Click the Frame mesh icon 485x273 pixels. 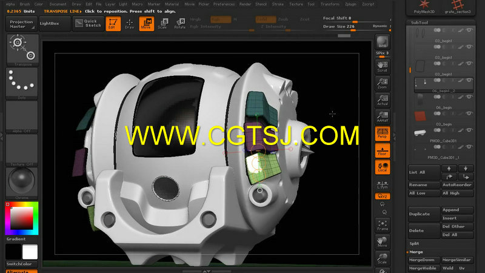(x=383, y=225)
